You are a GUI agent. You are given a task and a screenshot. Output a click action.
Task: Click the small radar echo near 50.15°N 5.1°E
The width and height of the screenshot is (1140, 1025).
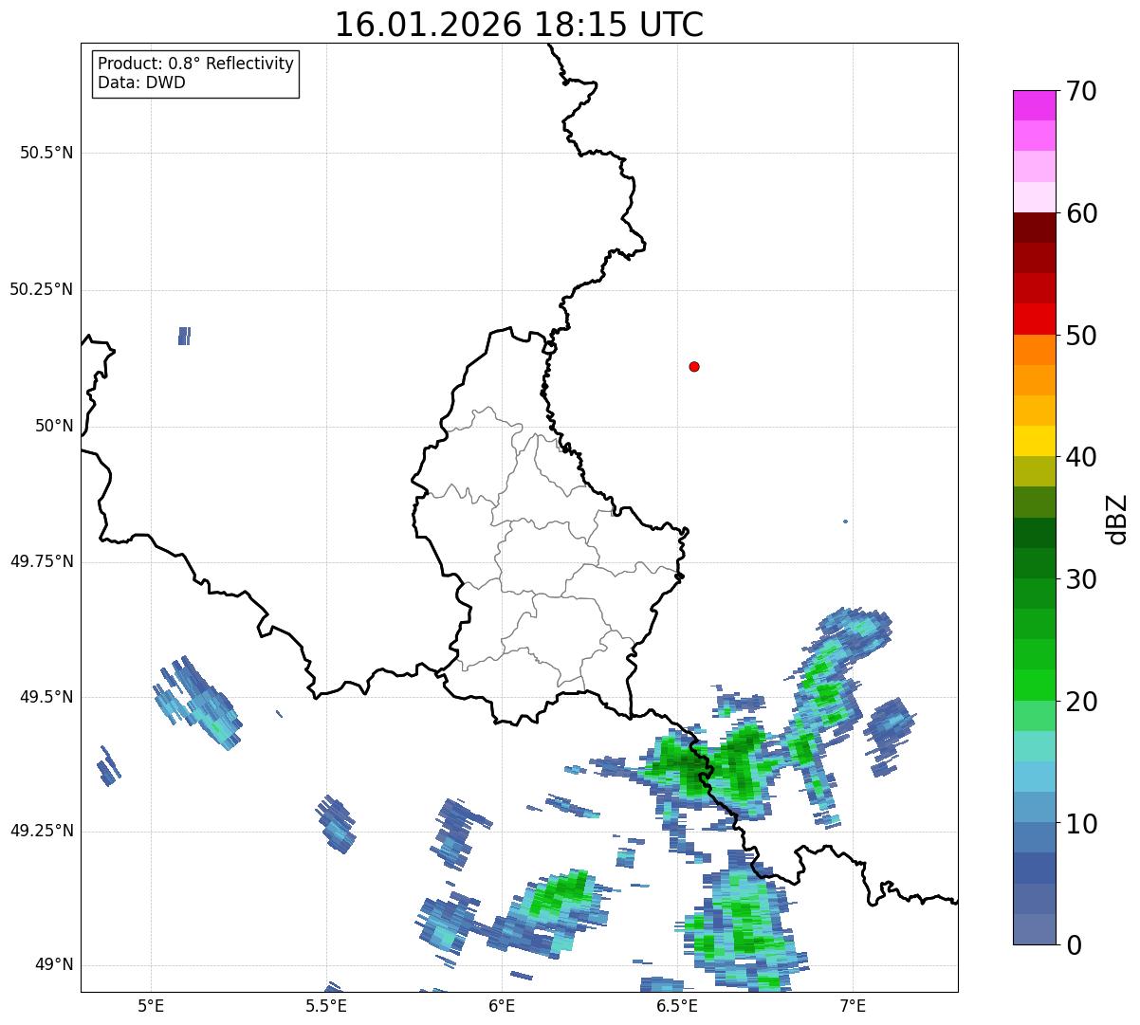pos(184,336)
